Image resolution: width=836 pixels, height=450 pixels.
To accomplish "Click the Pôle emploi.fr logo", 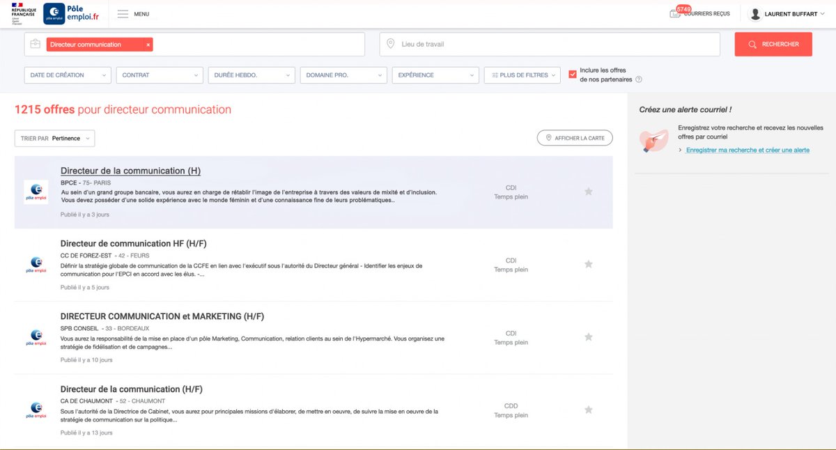I will [x=72, y=14].
